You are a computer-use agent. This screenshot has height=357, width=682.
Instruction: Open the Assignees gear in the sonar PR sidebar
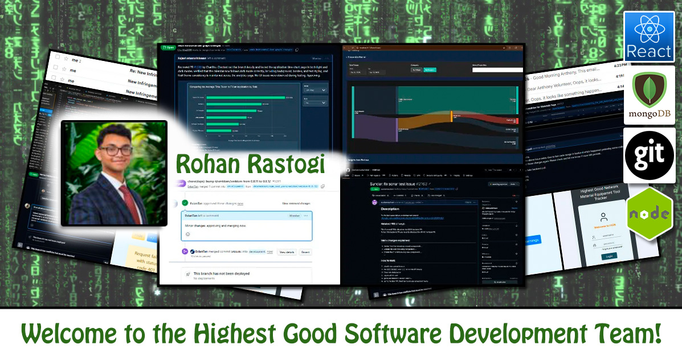click(516, 225)
